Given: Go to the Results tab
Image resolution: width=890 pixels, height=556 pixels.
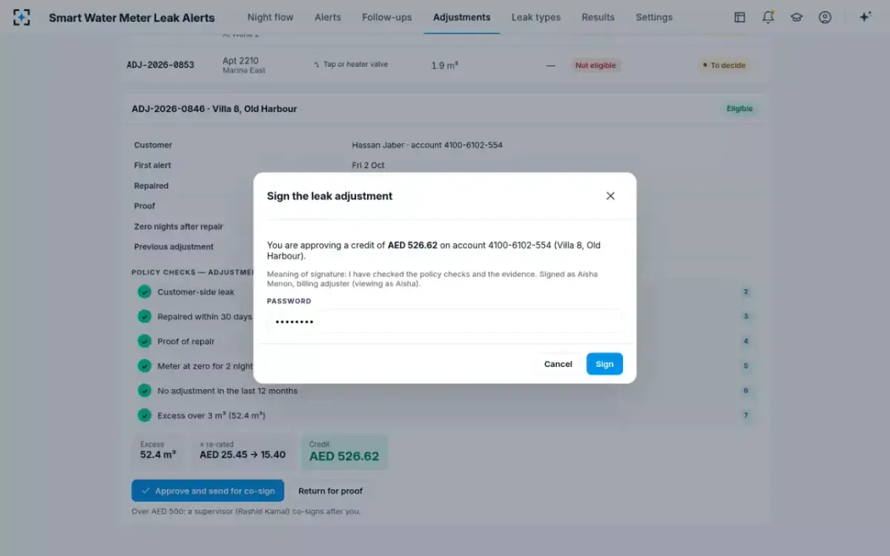Looking at the screenshot, I should pos(598,17).
